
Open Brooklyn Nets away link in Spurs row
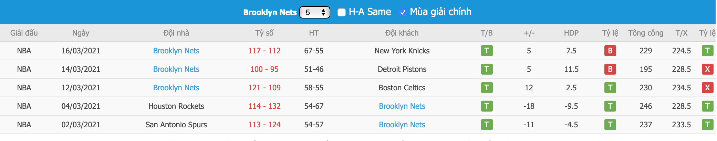(x=402, y=125)
